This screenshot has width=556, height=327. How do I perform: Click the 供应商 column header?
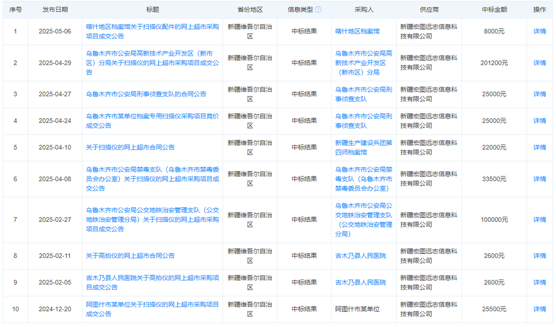[x=429, y=10]
